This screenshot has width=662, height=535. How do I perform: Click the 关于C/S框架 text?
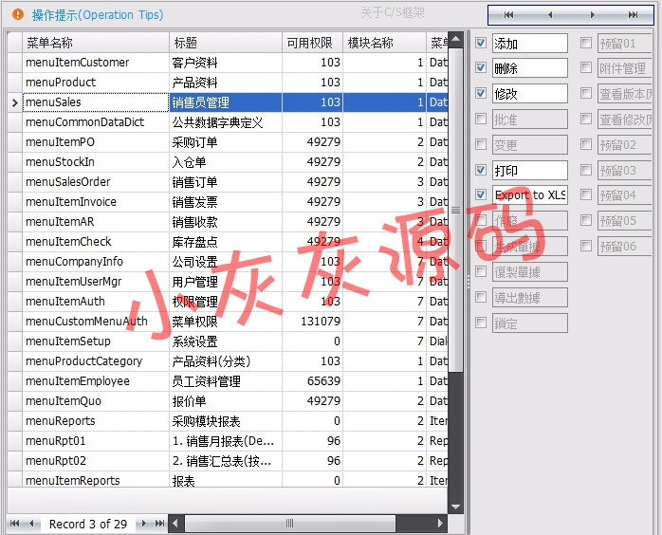[x=393, y=12]
